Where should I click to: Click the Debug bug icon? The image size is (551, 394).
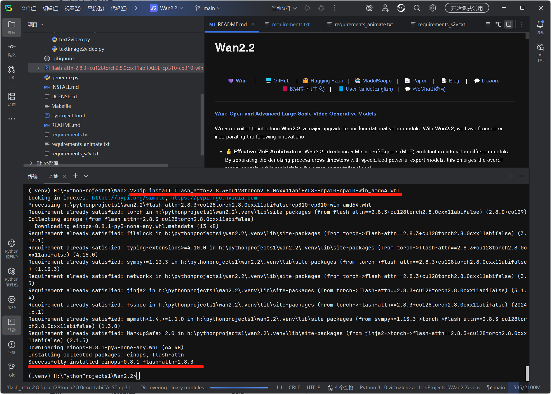click(321, 8)
